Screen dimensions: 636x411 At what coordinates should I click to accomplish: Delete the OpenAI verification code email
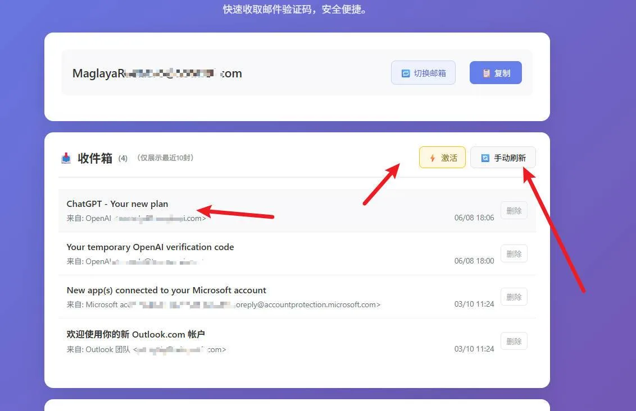coord(514,254)
